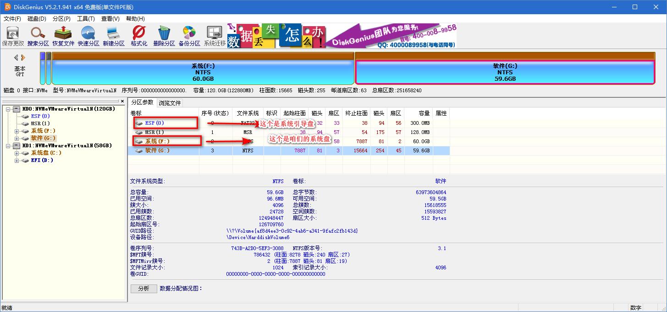Screen dimensions: 667x312
Task: Switch to the 浏览文件 tab
Action: point(170,103)
